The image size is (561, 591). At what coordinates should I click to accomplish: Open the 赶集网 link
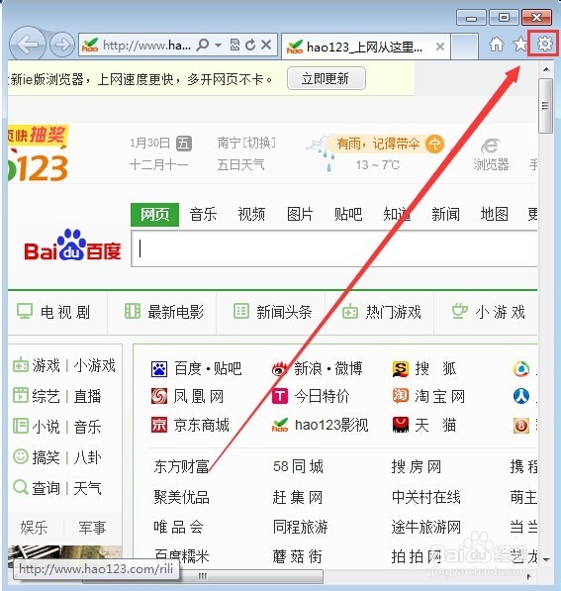point(297,497)
